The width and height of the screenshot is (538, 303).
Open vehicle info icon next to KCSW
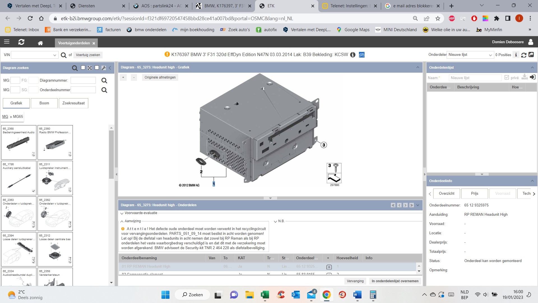(x=353, y=55)
